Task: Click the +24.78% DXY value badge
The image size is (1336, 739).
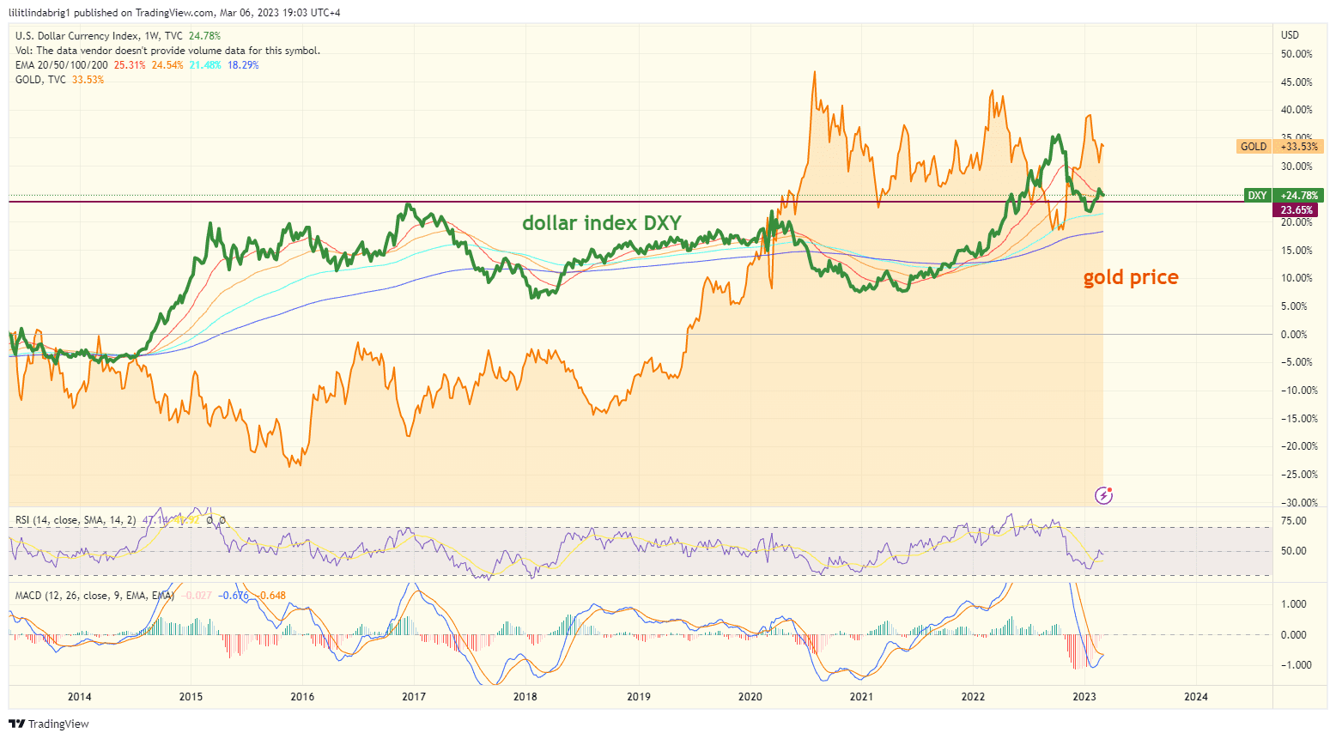Action: coord(1298,196)
